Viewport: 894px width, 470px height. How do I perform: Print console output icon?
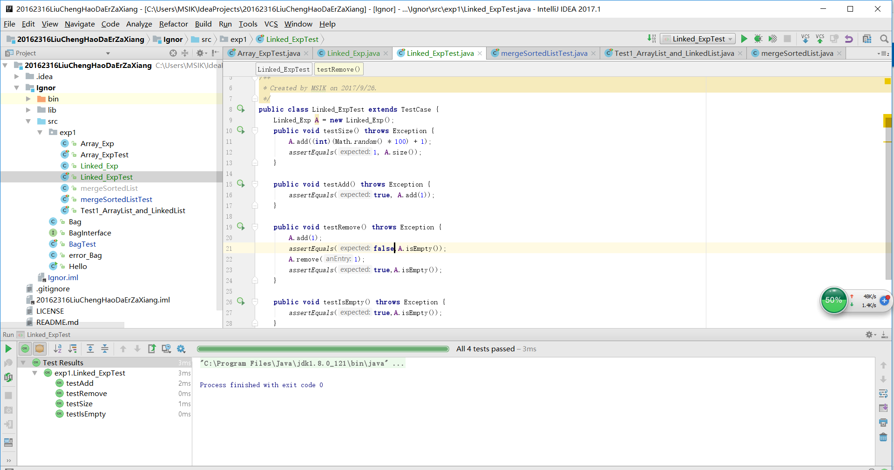pyautogui.click(x=883, y=423)
